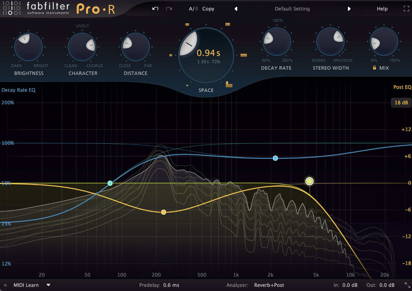This screenshot has width=412, height=291.
Task: Click the undo arrow icon
Action: pyautogui.click(x=155, y=9)
